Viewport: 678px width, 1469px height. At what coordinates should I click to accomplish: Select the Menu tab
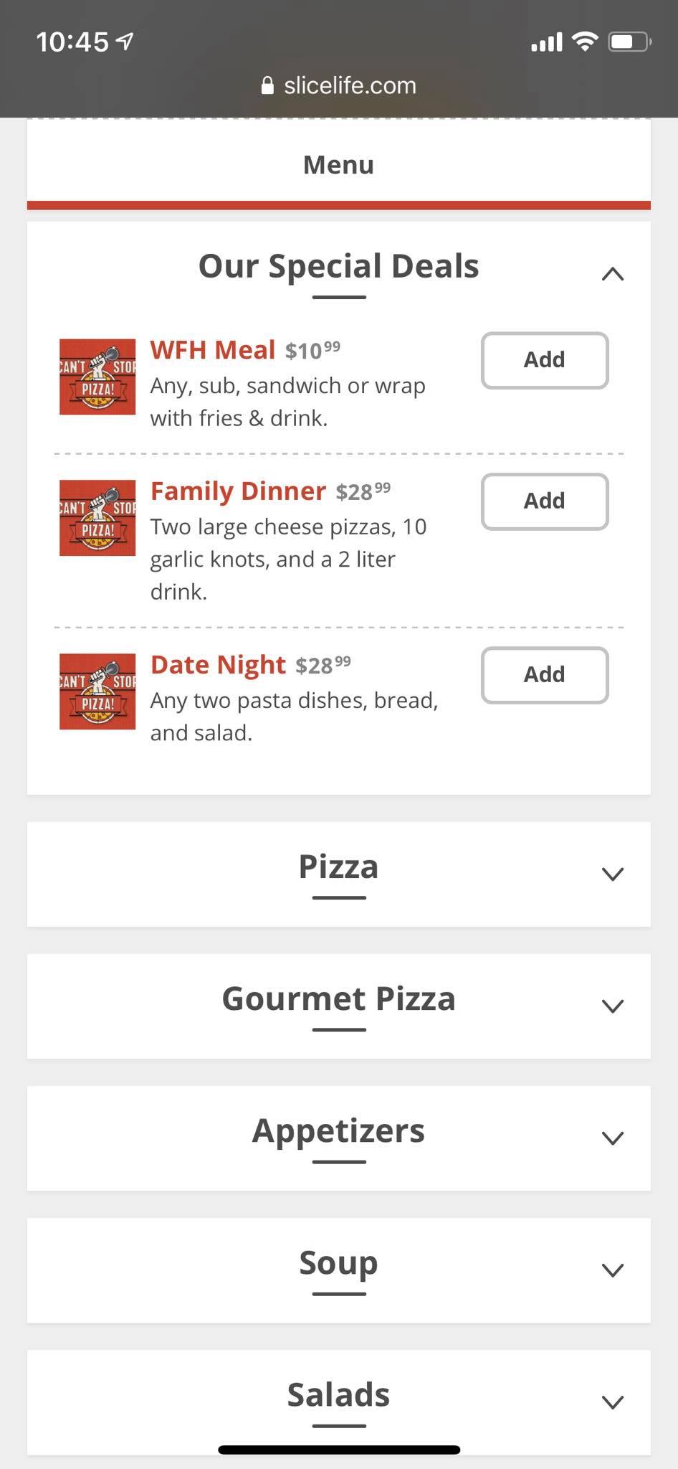(x=338, y=165)
